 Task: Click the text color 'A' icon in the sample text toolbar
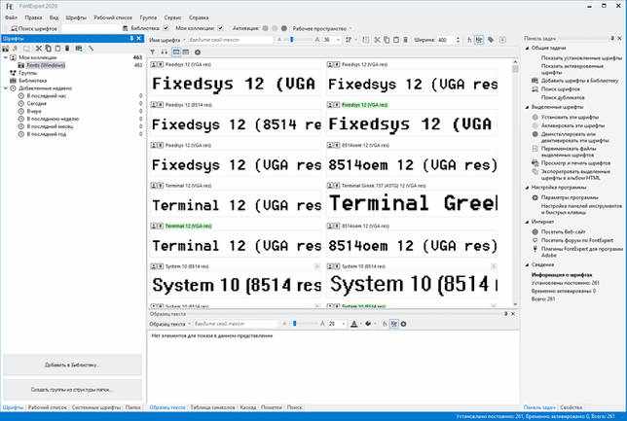[353, 324]
